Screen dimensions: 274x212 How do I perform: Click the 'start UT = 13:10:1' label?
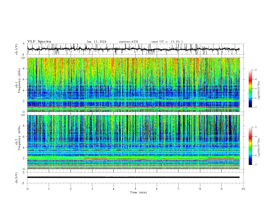[x=167, y=42]
